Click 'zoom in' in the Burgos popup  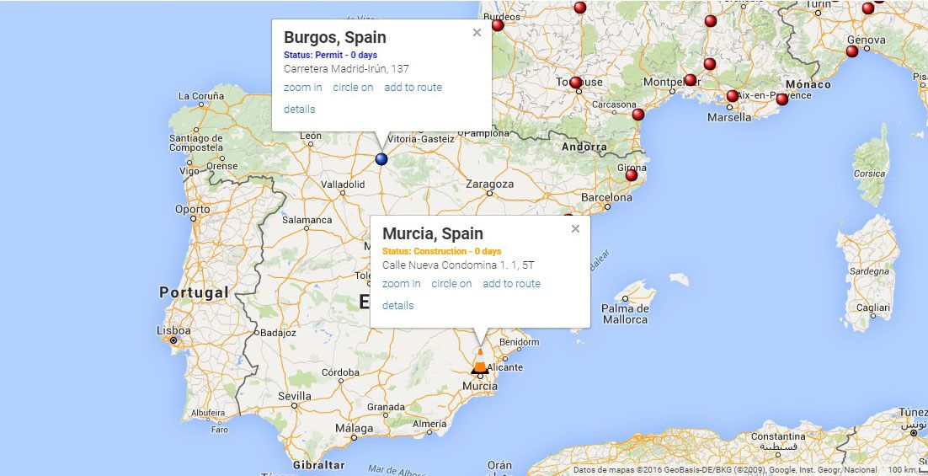tap(303, 87)
